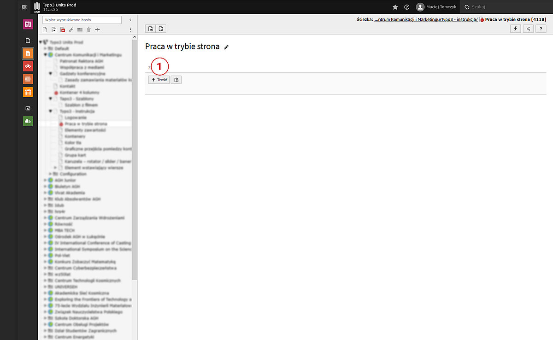The width and height of the screenshot is (553, 340).
Task: Open the List module in the sidebar
Action: click(28, 79)
